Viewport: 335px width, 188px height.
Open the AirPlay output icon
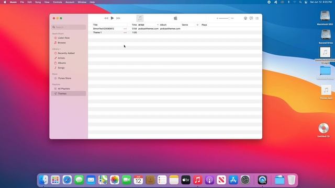245,18
